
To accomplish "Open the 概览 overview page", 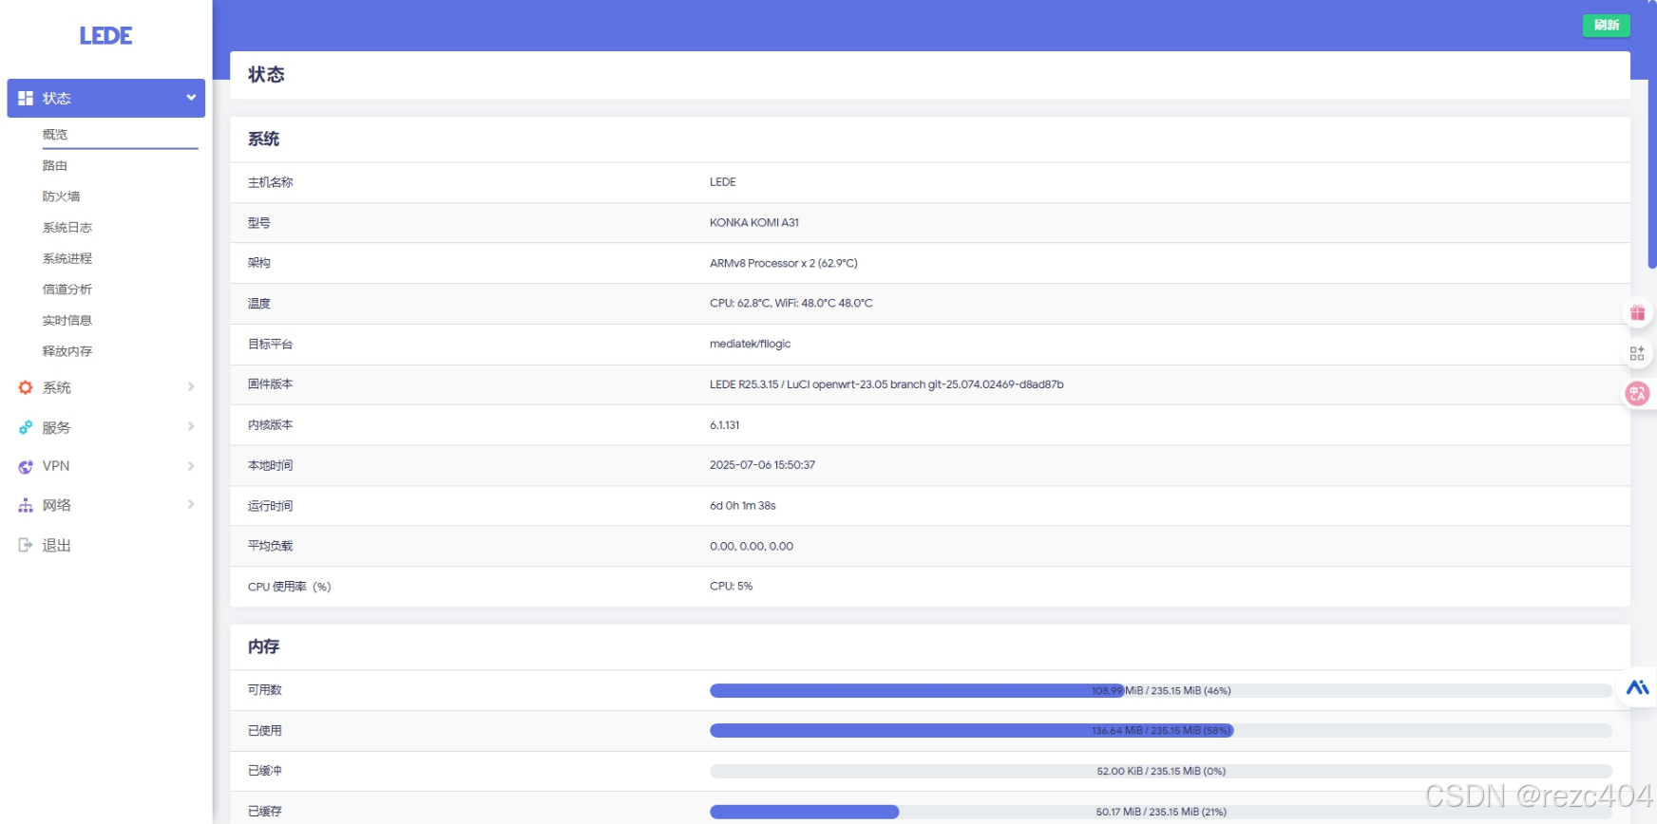I will [55, 135].
